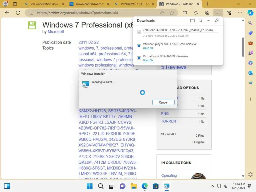Screen dimensions: 256x192
Task: Open file for VirtualBox-7.0.14 download
Action: (148, 60)
